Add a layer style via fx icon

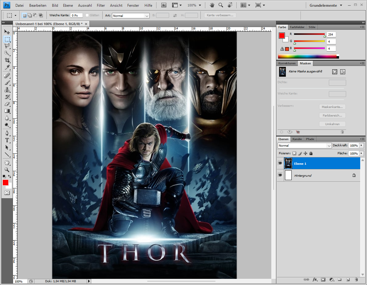coord(315,279)
